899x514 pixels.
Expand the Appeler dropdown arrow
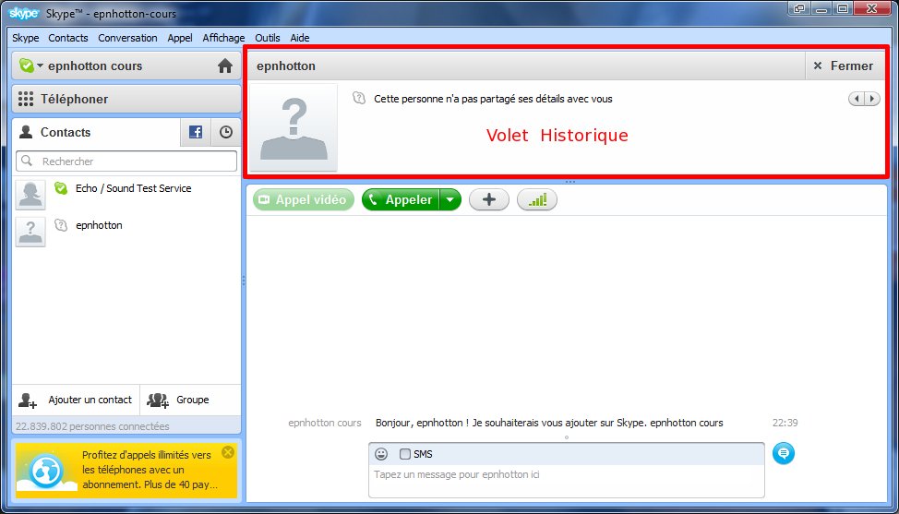(450, 199)
